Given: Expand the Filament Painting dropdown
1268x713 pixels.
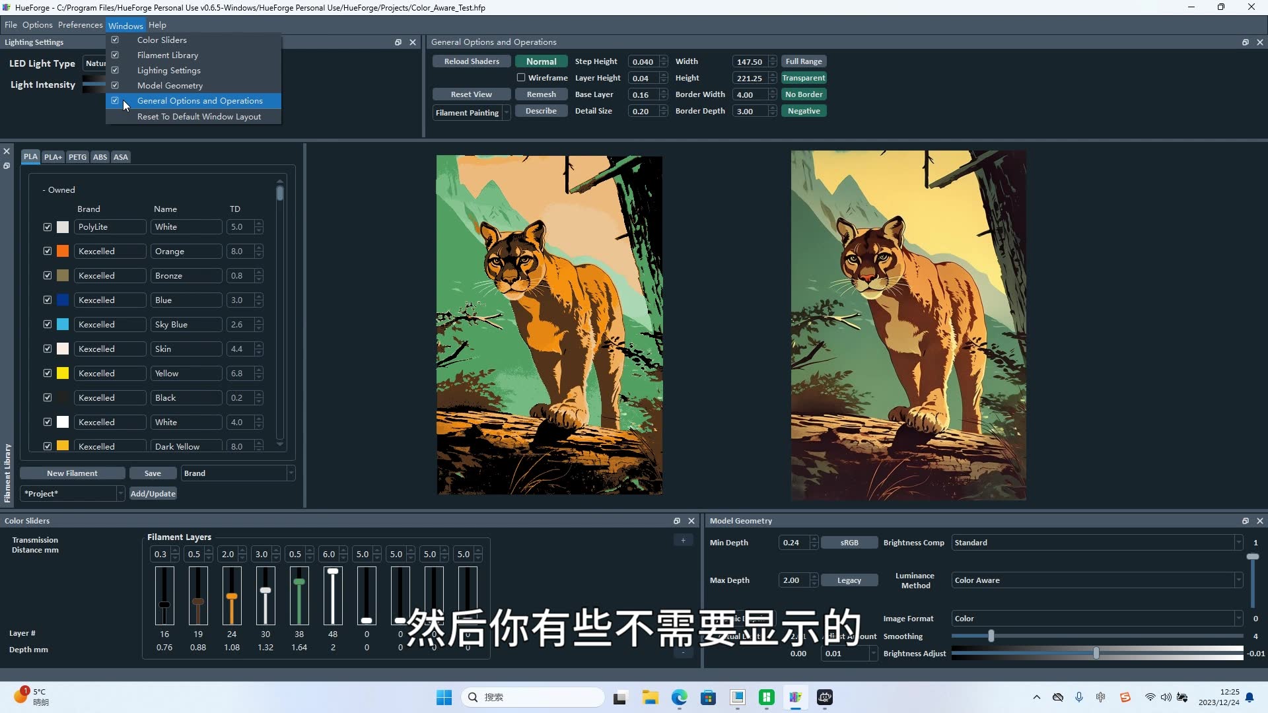Looking at the screenshot, I should (x=505, y=112).
